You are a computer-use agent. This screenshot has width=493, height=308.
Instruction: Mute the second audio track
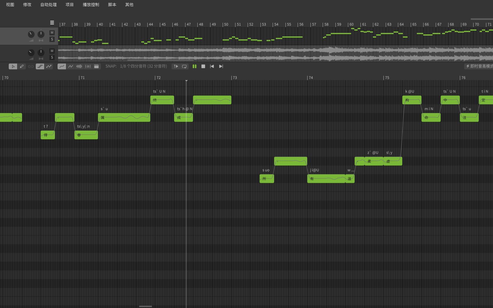click(52, 51)
